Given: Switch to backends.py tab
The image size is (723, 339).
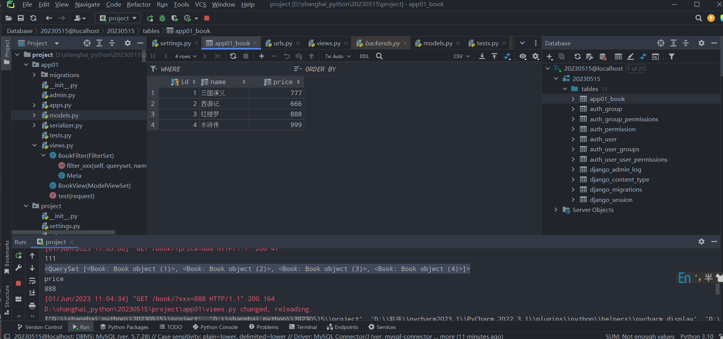Looking at the screenshot, I should [x=382, y=43].
